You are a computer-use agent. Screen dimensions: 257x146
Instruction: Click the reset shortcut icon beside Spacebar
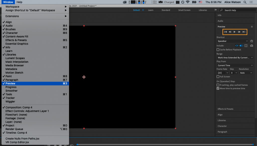[x=251, y=41]
